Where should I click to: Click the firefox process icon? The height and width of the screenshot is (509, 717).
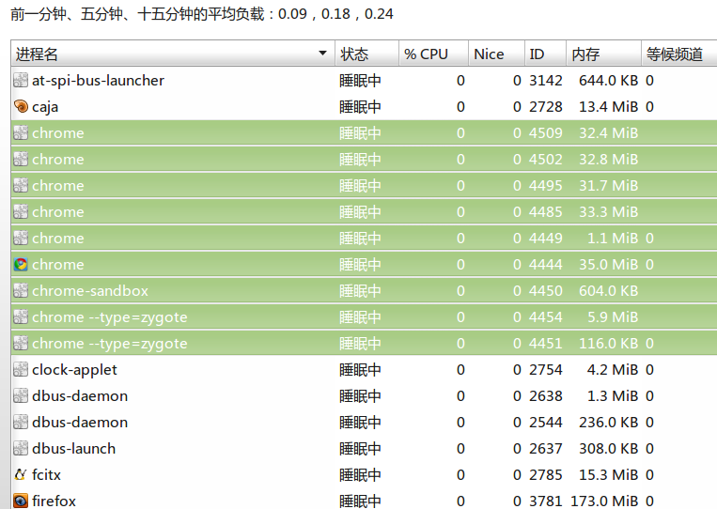coord(21,501)
